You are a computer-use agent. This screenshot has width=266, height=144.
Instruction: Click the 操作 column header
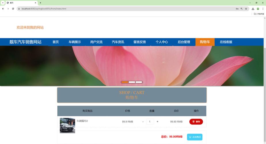pyautogui.click(x=196, y=111)
